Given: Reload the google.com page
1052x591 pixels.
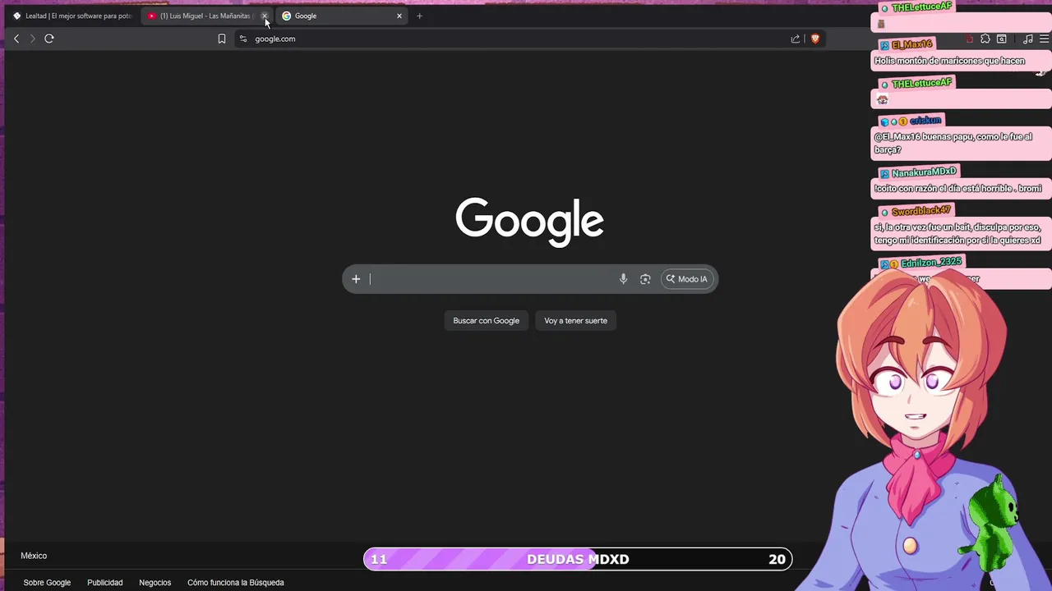Looking at the screenshot, I should coord(49,39).
